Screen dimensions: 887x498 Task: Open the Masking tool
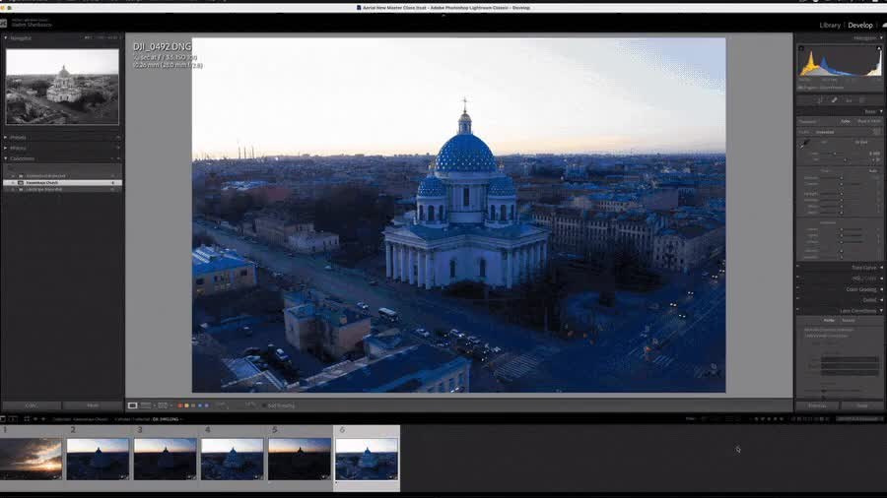tap(862, 100)
